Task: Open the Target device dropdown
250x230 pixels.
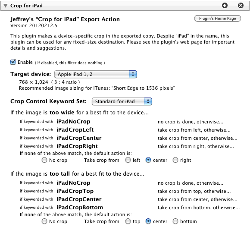Action: tap(96, 74)
